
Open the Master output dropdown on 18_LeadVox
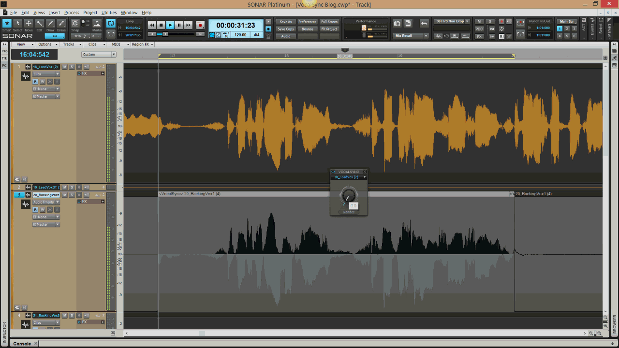click(46, 96)
